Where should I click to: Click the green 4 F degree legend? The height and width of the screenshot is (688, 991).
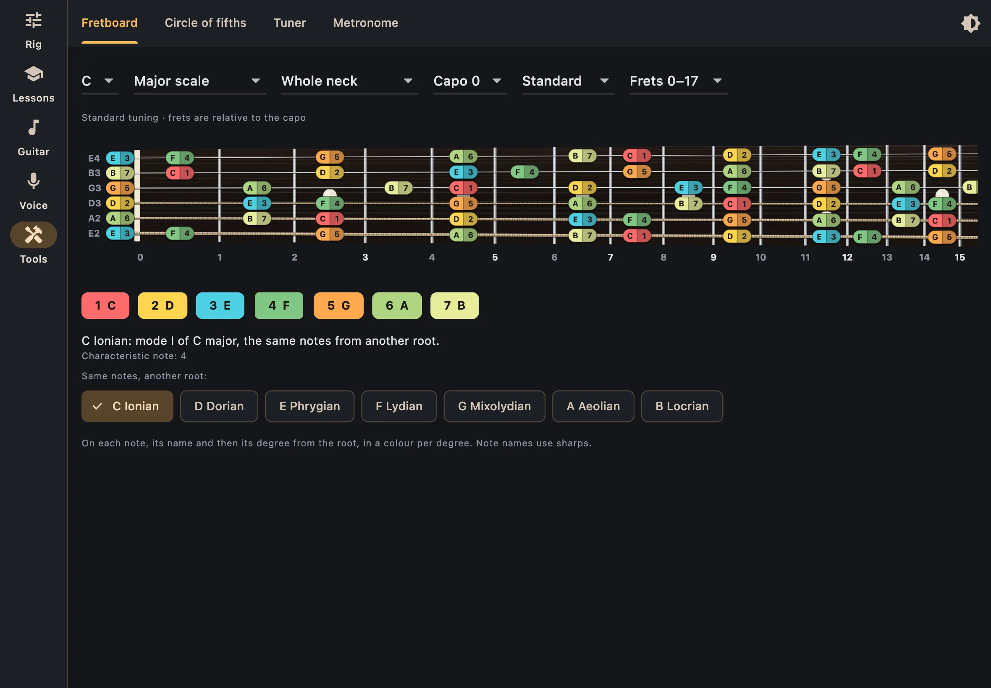[279, 306]
